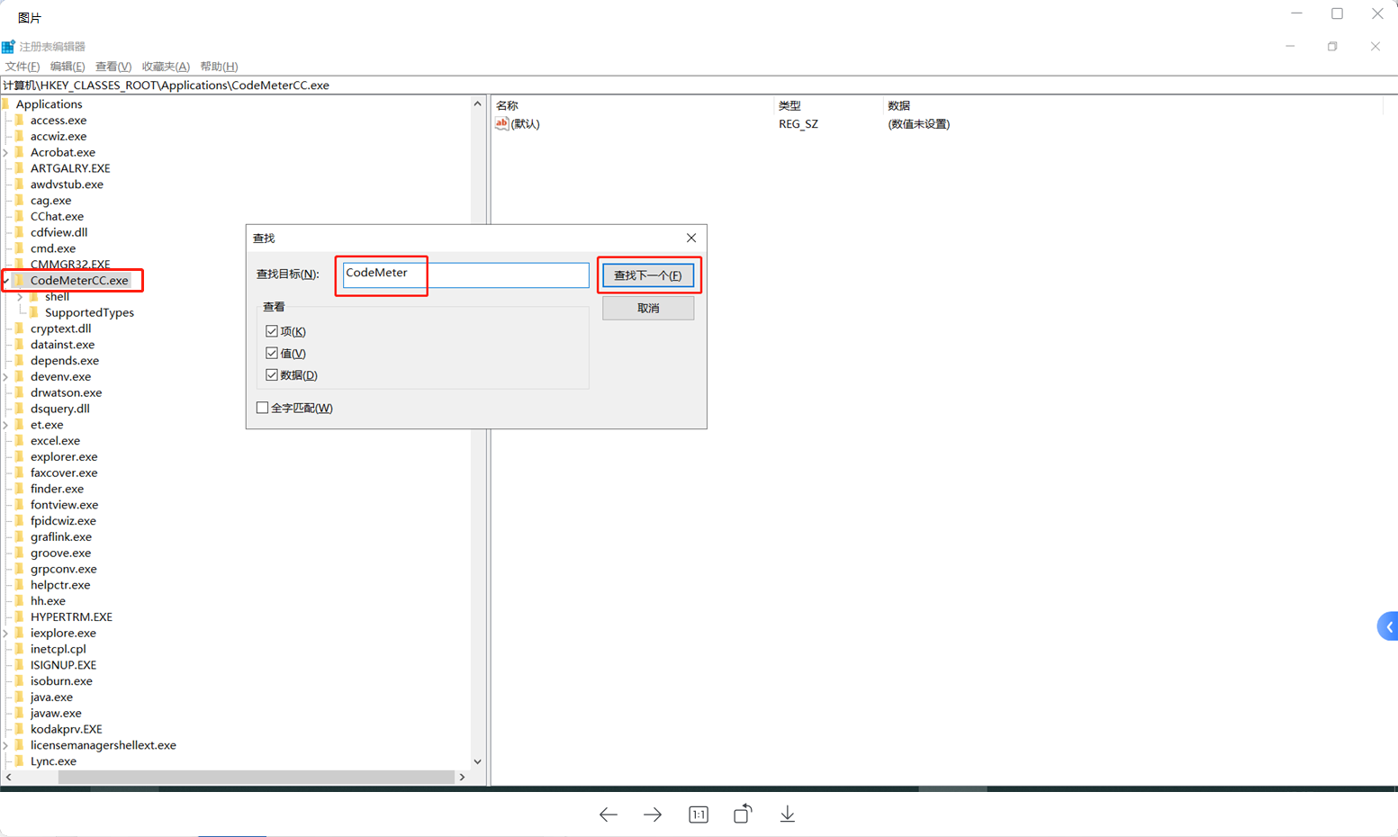Click the Registry Editor app icon
Screen dimensions: 1398x837
pyautogui.click(x=8, y=46)
